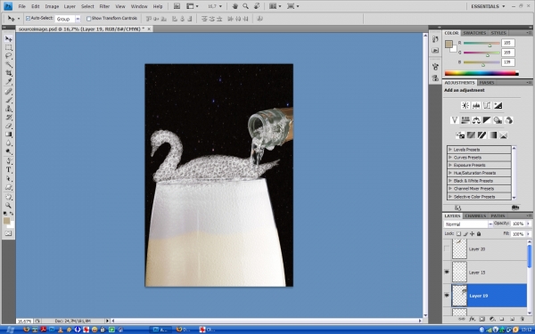Expand Levels Presets
This screenshot has width=535, height=334.
450,150
